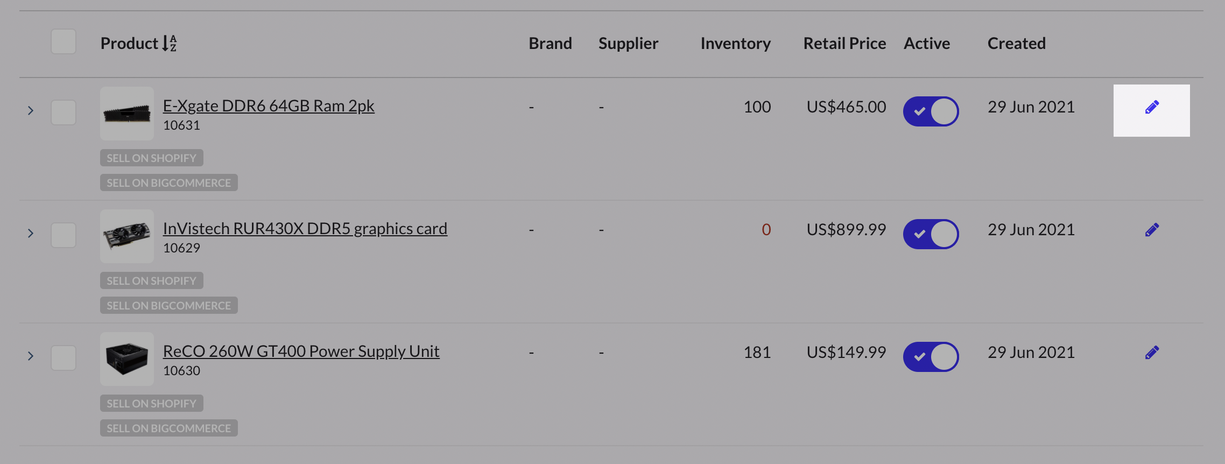Screen dimensions: 1225x464
Task: Edit the InVistech graphics card product
Action: coord(1151,230)
